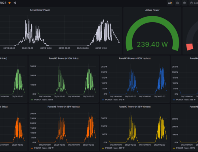This screenshot has width=198, height=152.
Task: Open Panel#7 Power (445W hinten) title menu
Action: coord(135,107)
